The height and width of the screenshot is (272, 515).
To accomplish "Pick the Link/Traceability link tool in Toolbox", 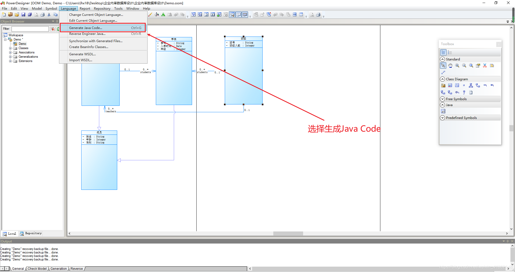I will pos(443,72).
